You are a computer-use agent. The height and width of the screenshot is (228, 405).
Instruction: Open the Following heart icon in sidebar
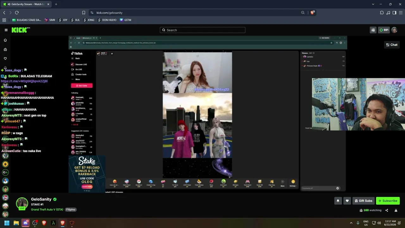point(5,59)
